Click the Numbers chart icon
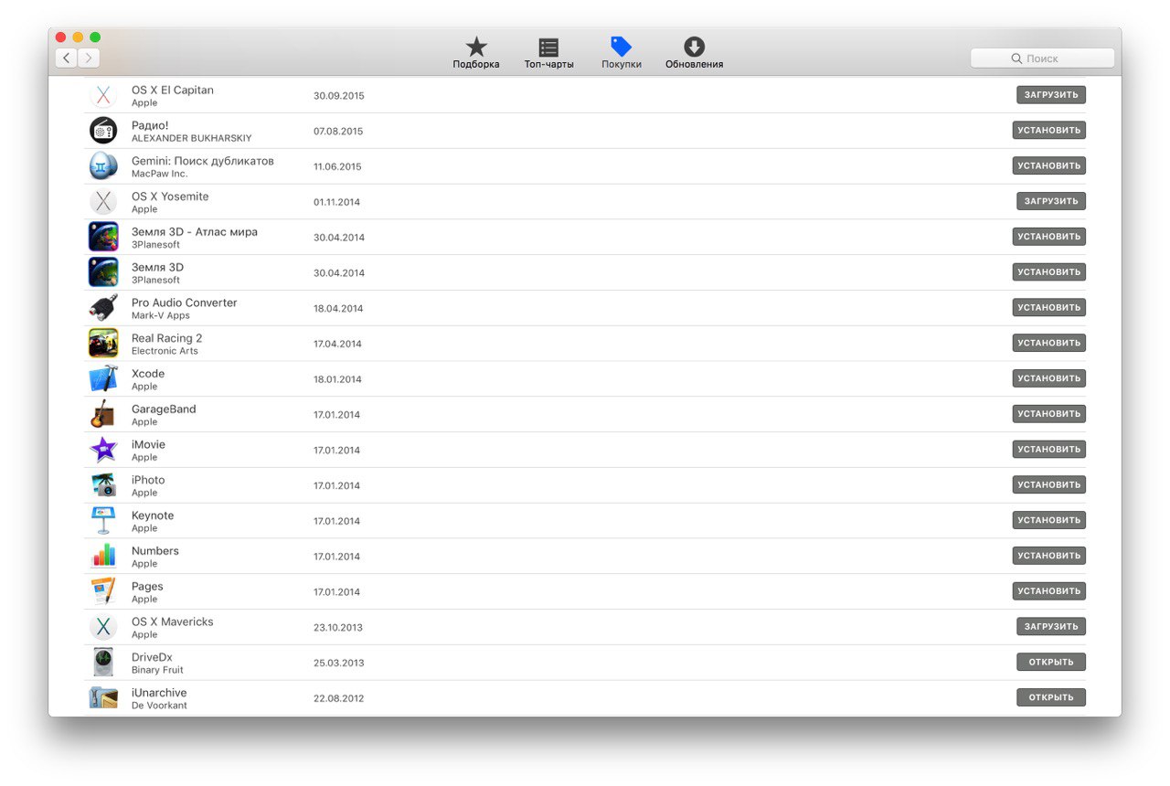This screenshot has height=786, width=1170. pyautogui.click(x=103, y=556)
